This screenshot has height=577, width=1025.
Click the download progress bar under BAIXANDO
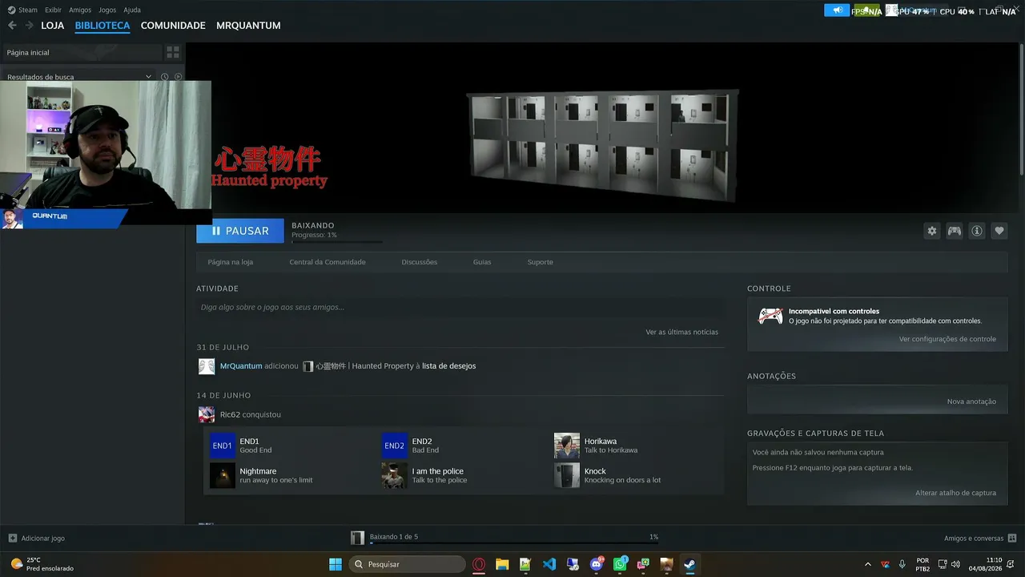[337, 241]
